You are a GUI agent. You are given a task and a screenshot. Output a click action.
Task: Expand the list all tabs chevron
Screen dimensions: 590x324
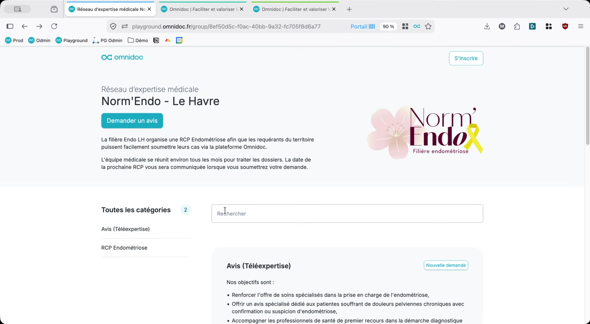coord(566,9)
